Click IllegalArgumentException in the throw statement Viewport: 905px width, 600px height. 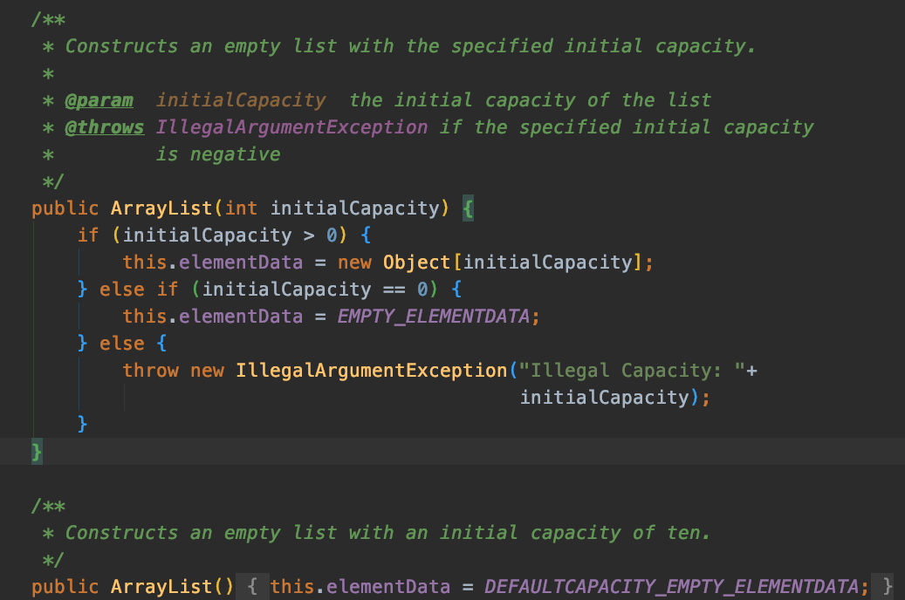coord(372,371)
